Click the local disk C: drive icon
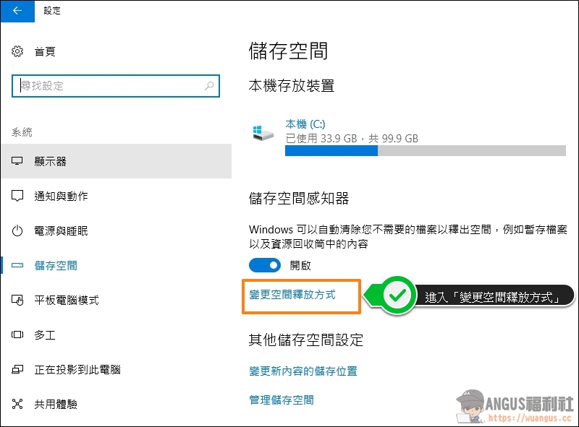This screenshot has height=427, width=579. pos(263,131)
